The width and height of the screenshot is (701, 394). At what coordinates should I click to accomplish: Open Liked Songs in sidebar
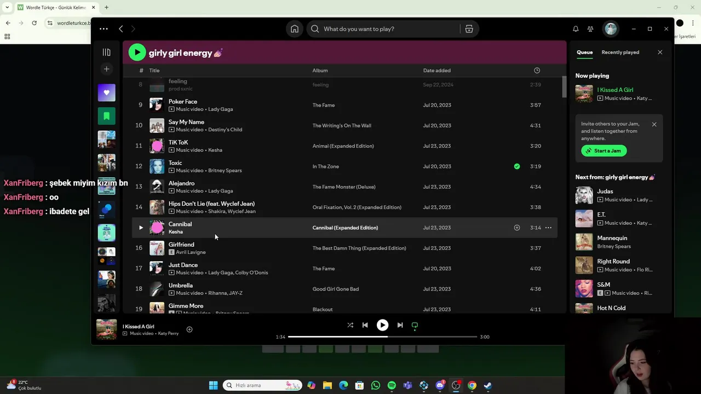click(x=106, y=92)
